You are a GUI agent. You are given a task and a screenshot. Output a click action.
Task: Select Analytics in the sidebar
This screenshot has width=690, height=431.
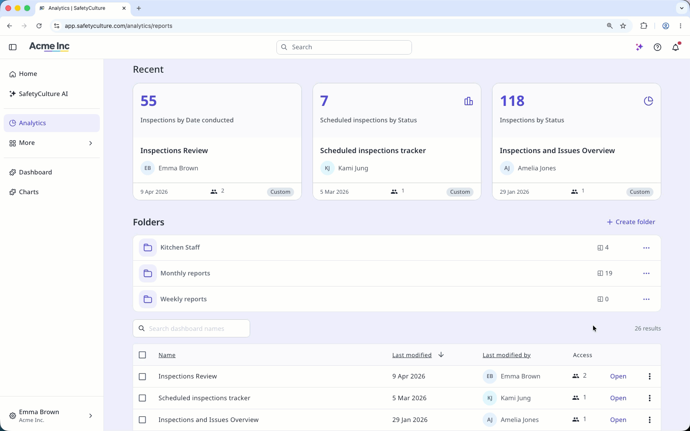tap(52, 123)
